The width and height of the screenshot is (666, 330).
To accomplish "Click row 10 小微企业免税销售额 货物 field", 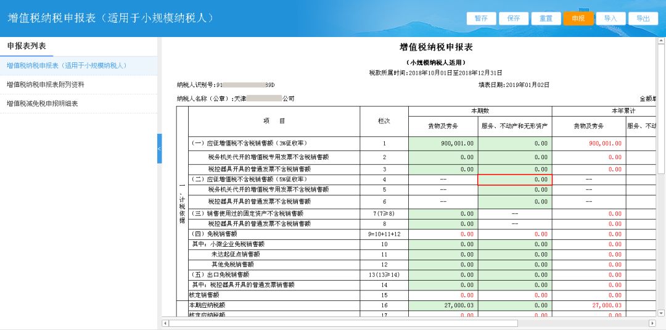I will point(443,244).
